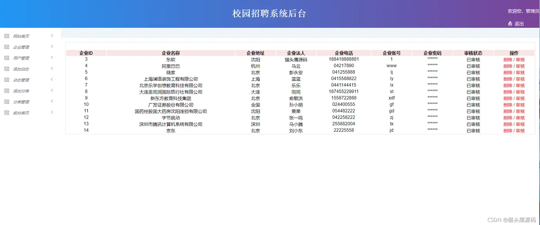Click the 动态管理 sidebar list icon
Screen dimensions: 540x225
tap(7, 79)
